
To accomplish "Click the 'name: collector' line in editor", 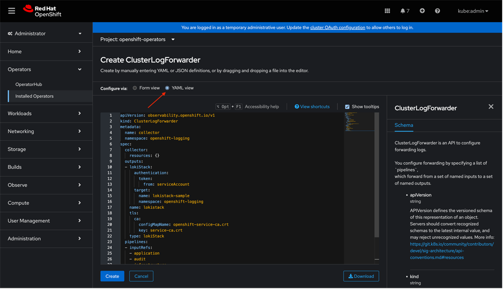I will pyautogui.click(x=142, y=133).
